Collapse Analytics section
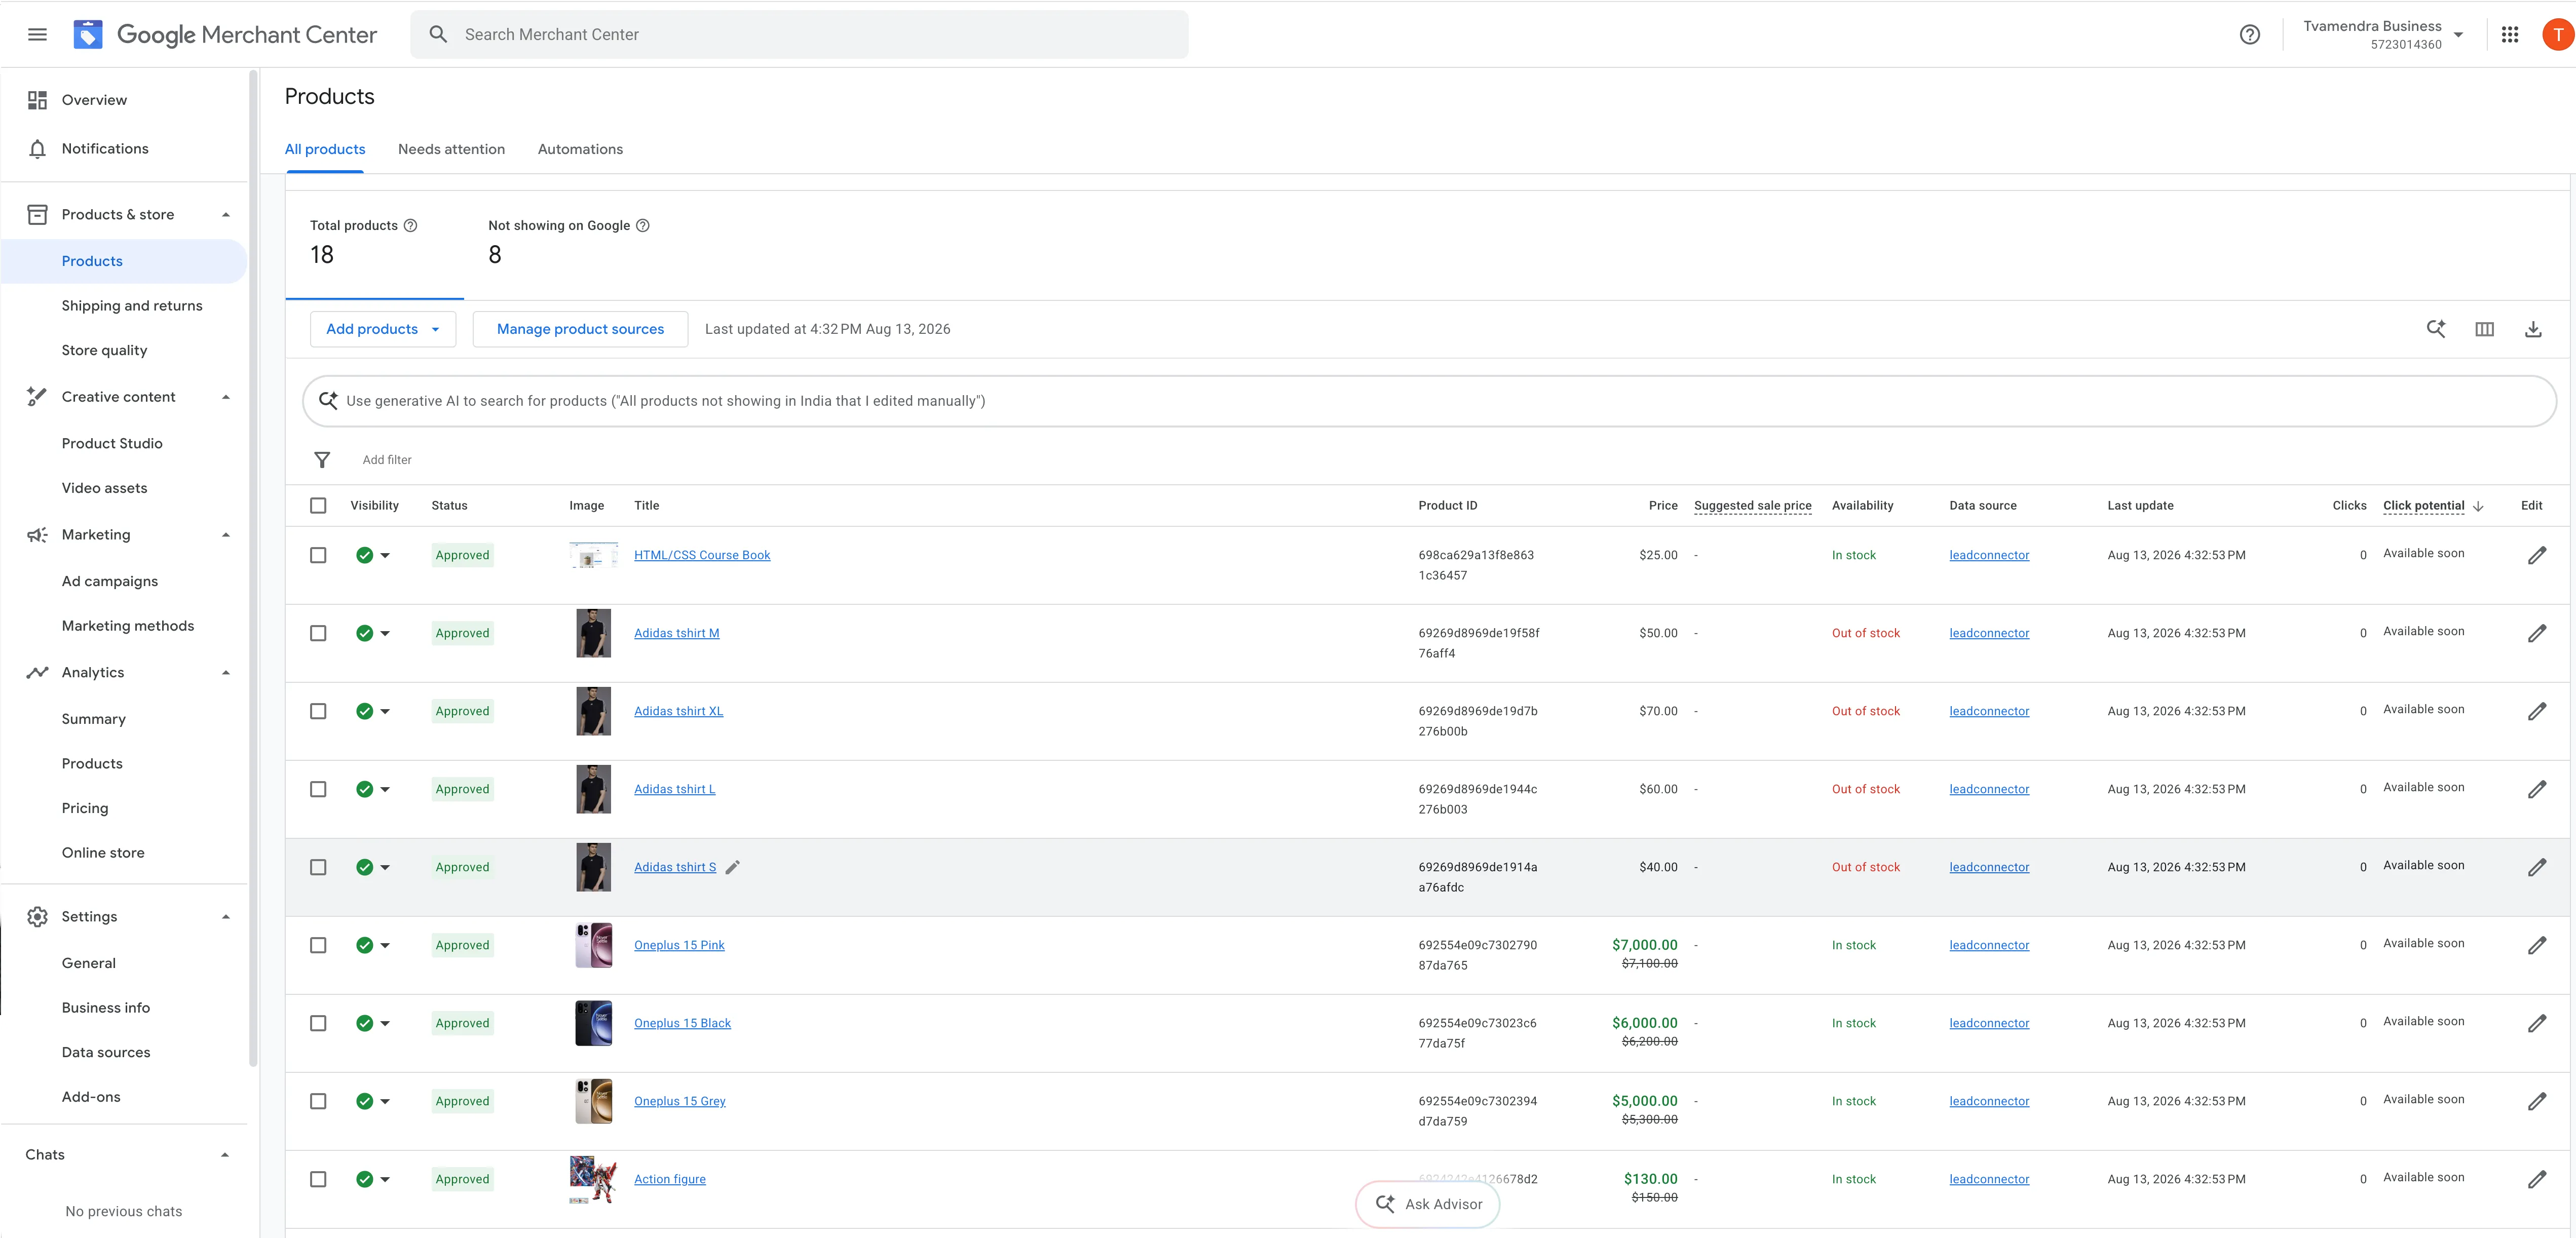This screenshot has width=2576, height=1238. pos(226,673)
